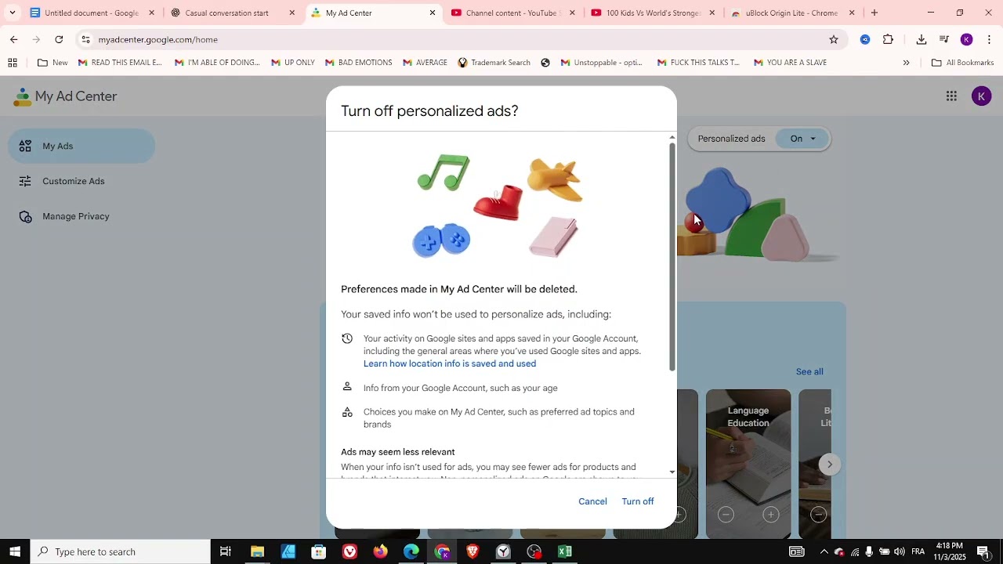Switch to uBlock Origin Lite tab

(x=791, y=13)
